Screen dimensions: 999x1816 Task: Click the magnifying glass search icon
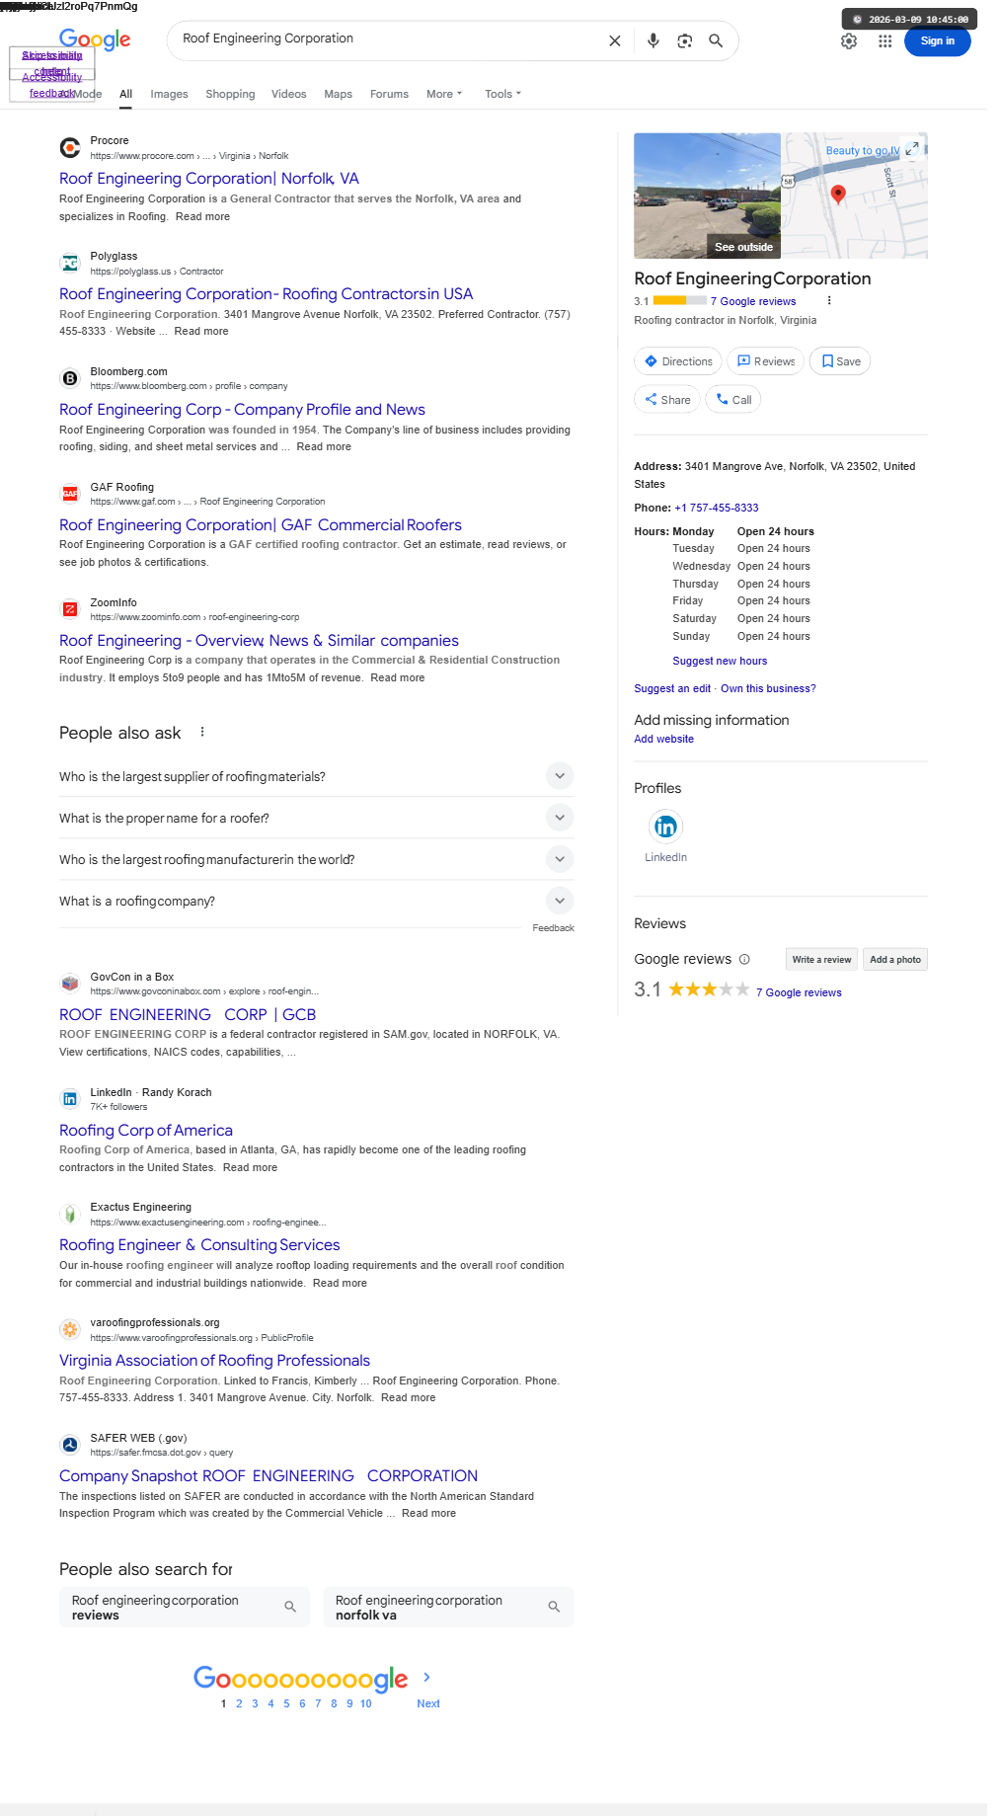pos(716,40)
